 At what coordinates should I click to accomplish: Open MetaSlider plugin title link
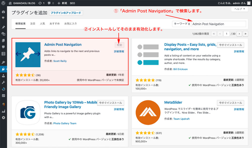pyautogui.click(x=173, y=102)
